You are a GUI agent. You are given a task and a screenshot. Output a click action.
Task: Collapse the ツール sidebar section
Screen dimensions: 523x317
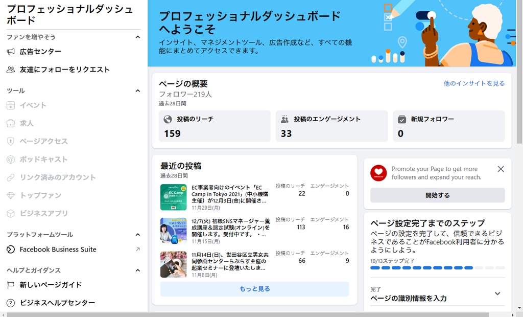(137, 90)
